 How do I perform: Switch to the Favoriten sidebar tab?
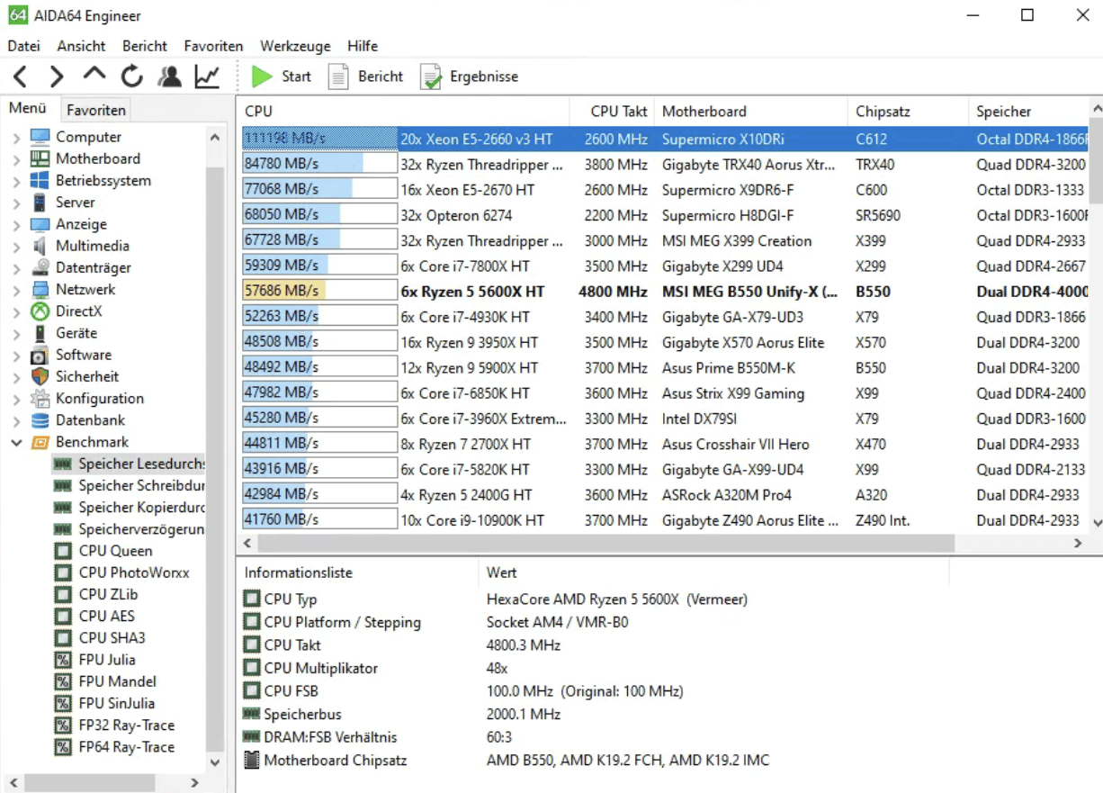(x=96, y=110)
